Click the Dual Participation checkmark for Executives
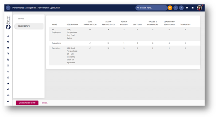Image resolution: width=216 pixels, height=117 pixels. click(x=90, y=48)
